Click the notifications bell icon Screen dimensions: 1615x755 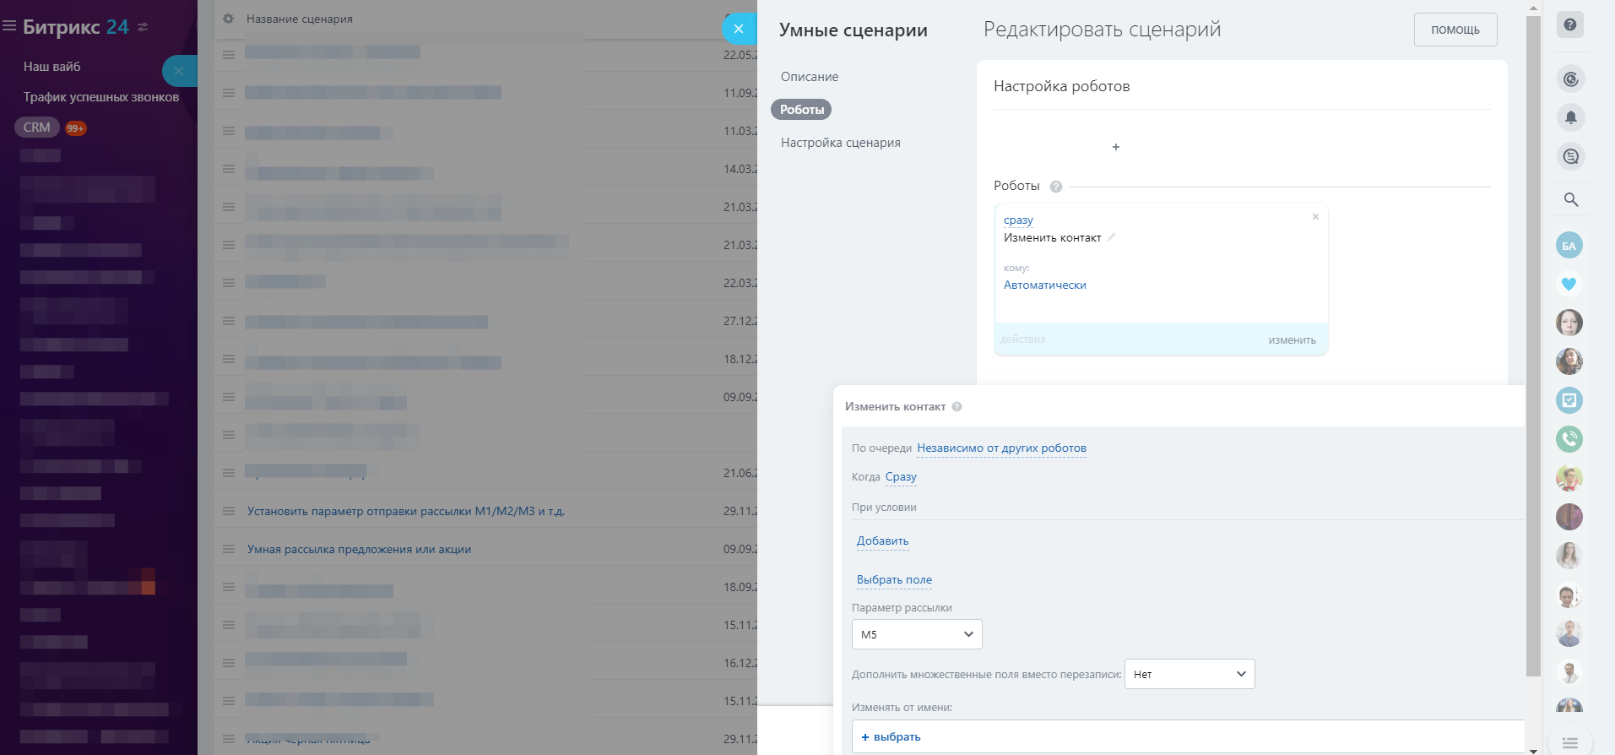coord(1570,118)
